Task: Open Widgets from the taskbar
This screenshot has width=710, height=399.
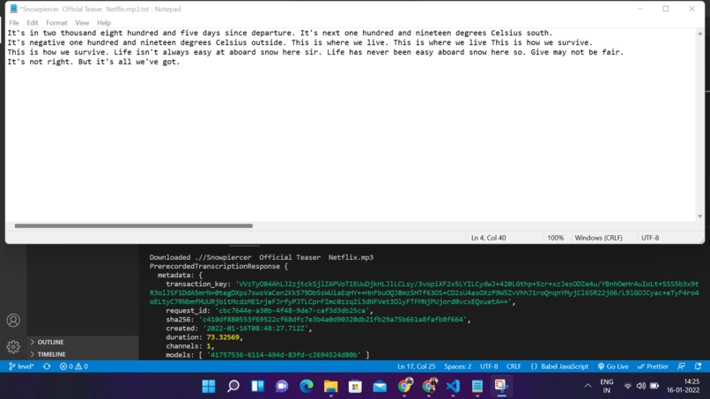Action: (x=257, y=386)
